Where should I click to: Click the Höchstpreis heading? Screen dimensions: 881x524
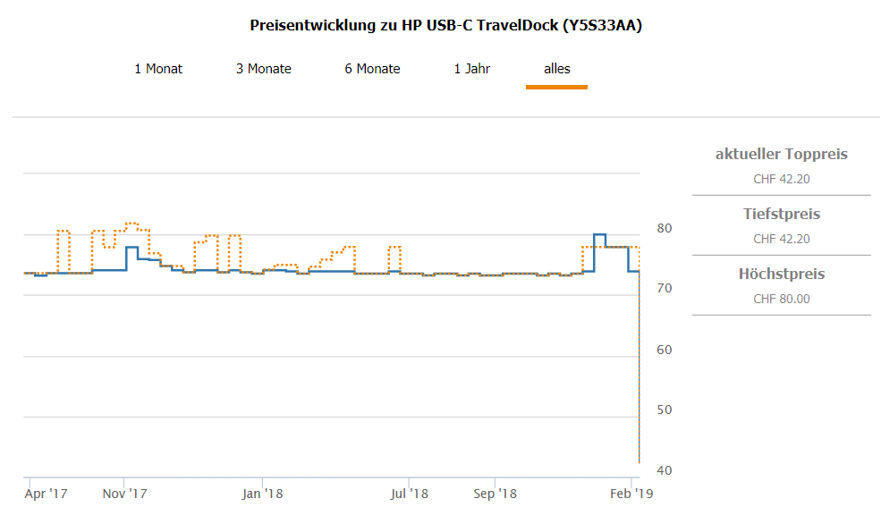click(x=781, y=275)
